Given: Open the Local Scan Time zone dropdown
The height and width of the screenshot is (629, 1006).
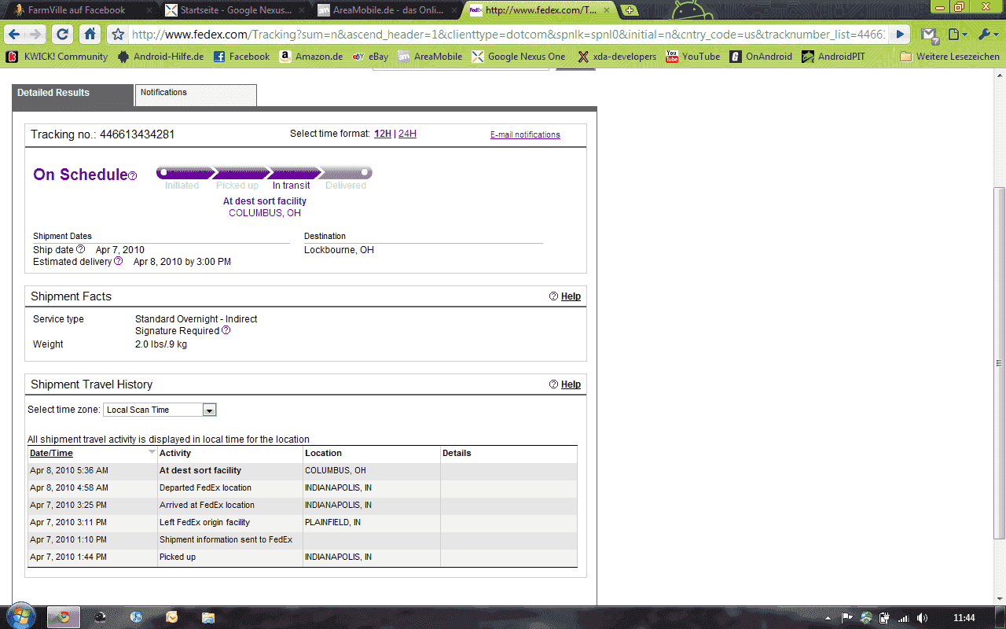Looking at the screenshot, I should click(160, 410).
